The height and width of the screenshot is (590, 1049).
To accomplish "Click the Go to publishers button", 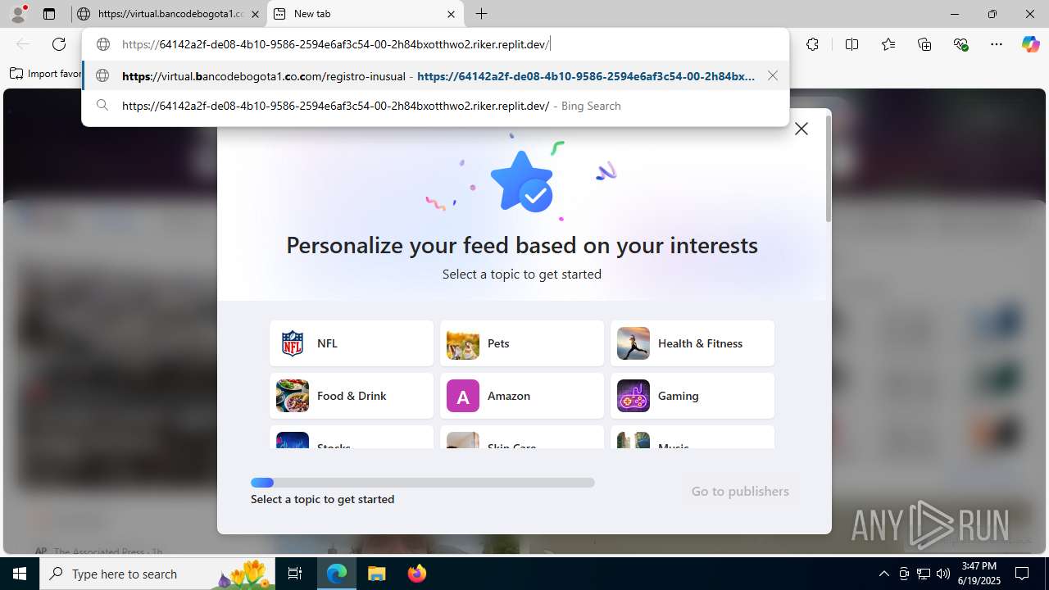I will click(x=740, y=491).
